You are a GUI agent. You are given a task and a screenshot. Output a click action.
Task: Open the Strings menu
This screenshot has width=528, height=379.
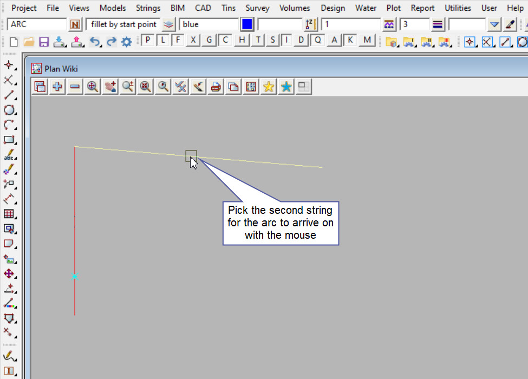pos(148,8)
